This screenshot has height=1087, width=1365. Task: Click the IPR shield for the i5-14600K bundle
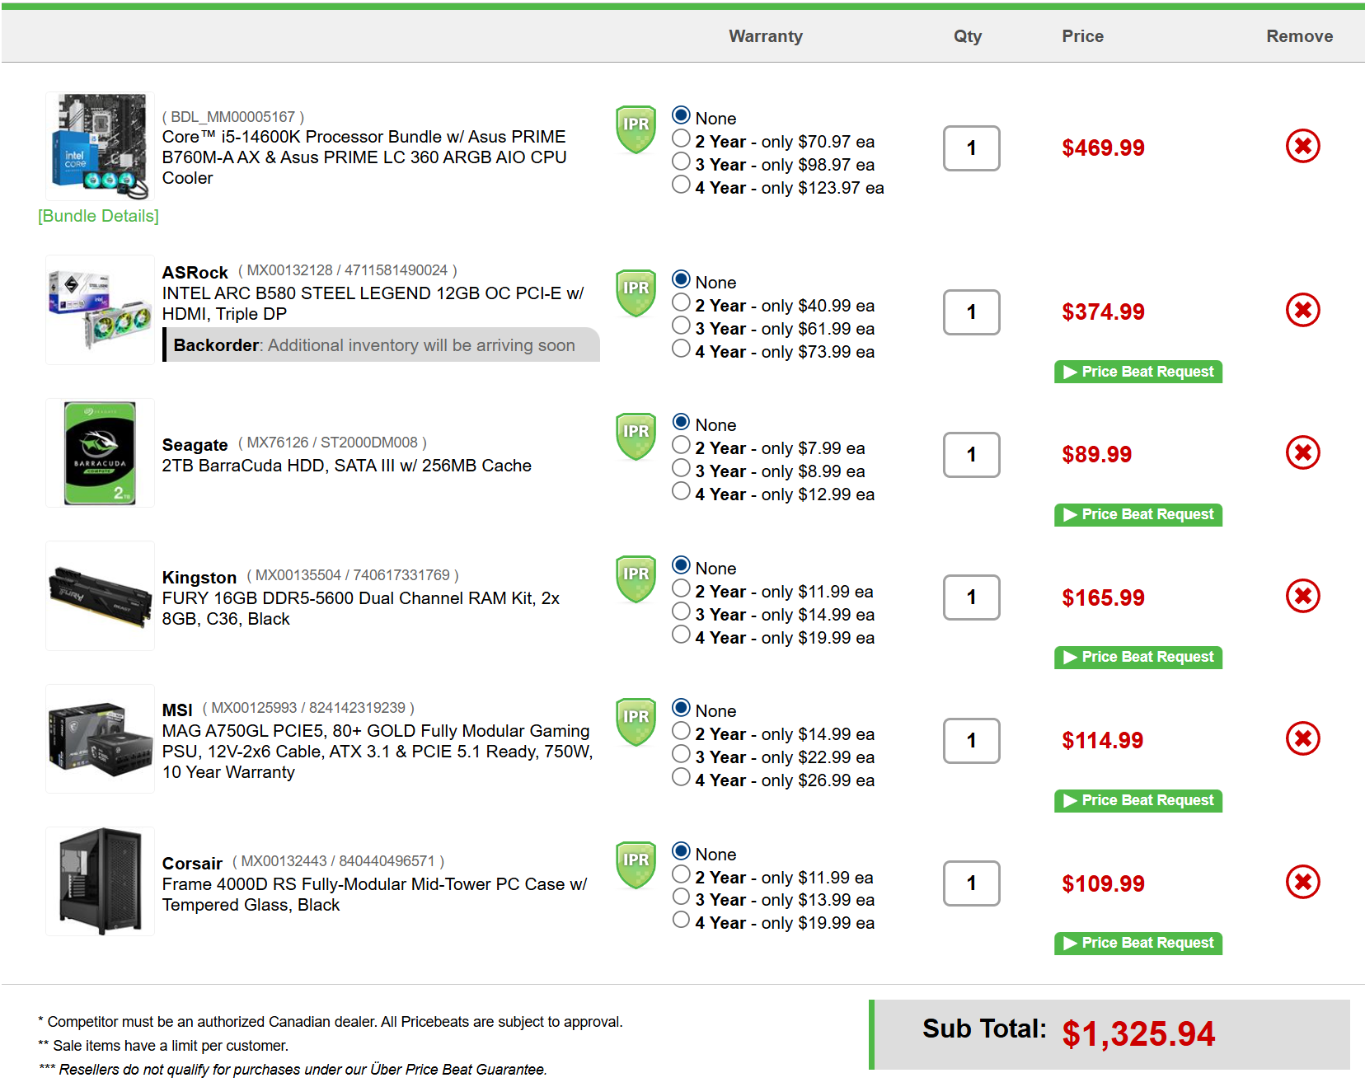636,129
